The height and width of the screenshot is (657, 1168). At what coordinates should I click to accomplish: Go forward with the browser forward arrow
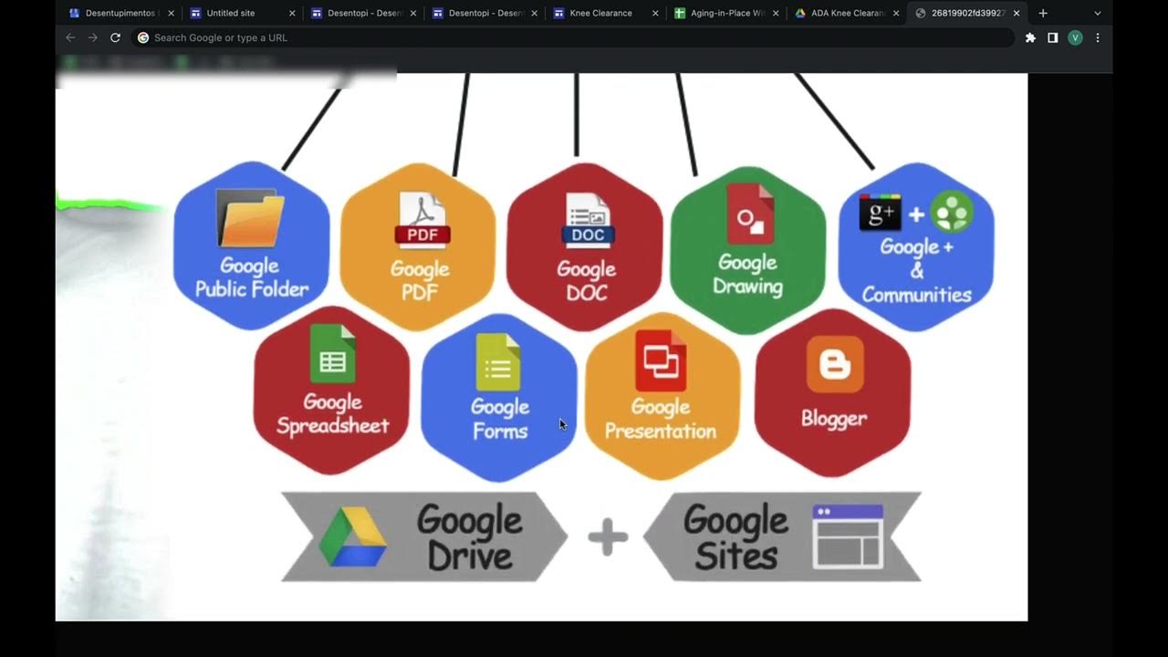coord(92,37)
